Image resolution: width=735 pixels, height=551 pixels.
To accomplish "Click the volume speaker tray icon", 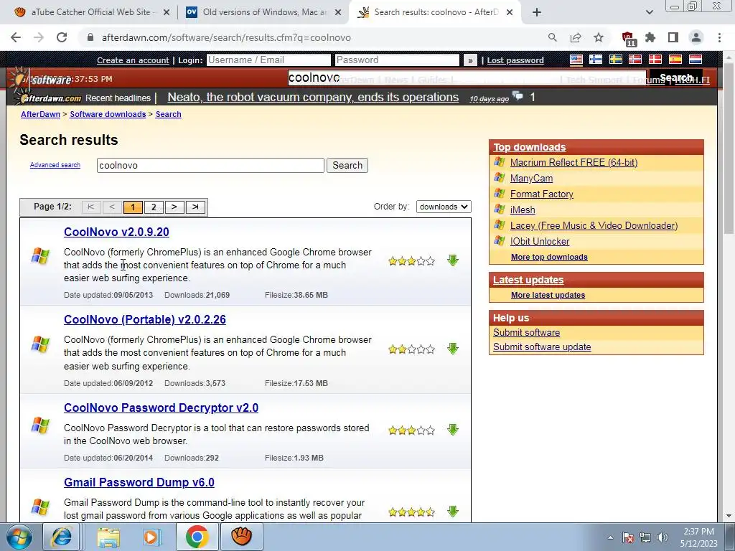I will [663, 537].
